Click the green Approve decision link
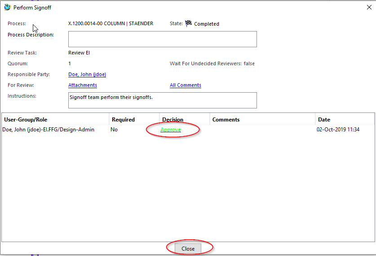Viewport: 376px width, 256px height. (x=171, y=130)
